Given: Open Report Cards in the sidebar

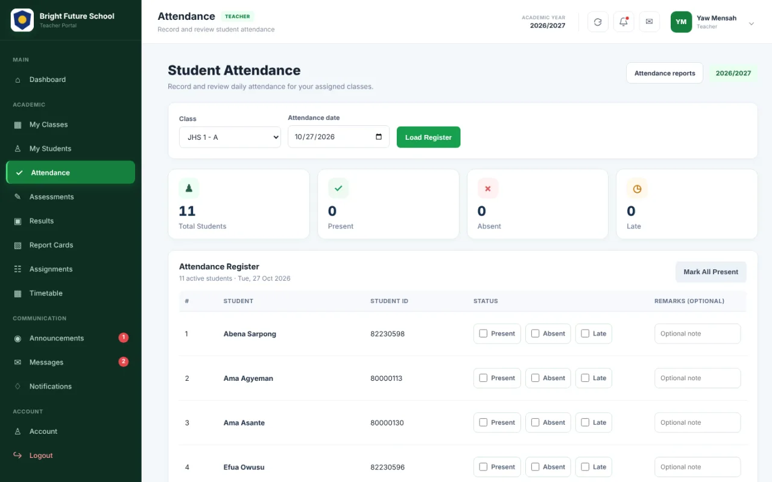Looking at the screenshot, I should [71, 245].
